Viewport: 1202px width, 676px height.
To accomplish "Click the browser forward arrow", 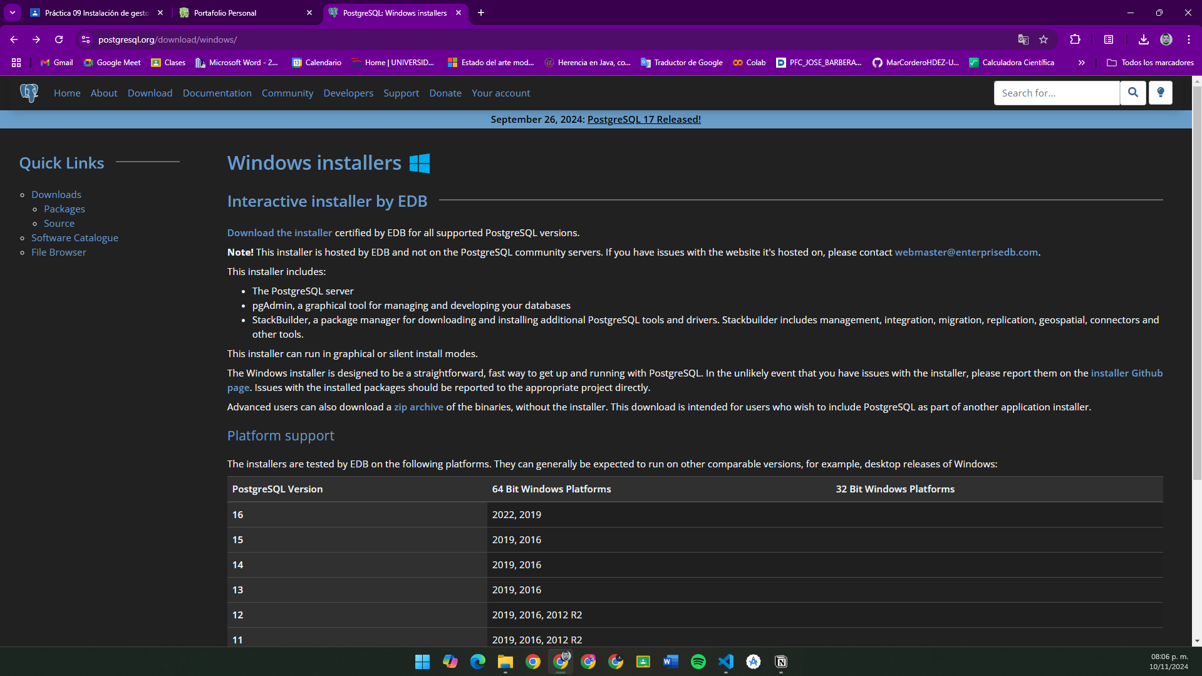I will click(x=36, y=39).
